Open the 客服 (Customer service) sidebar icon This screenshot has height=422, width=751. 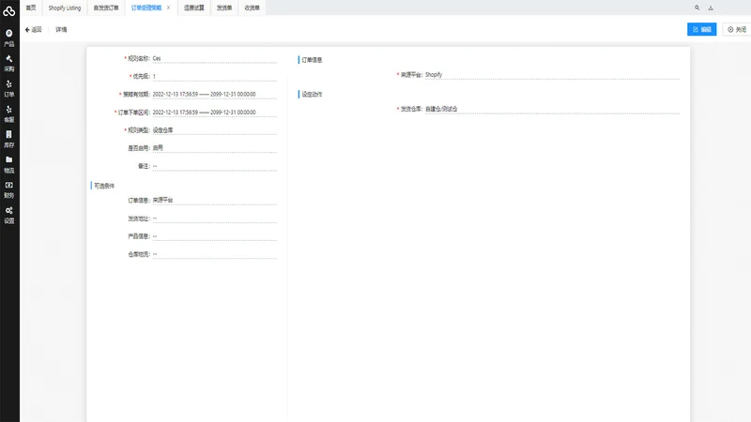pyautogui.click(x=9, y=113)
